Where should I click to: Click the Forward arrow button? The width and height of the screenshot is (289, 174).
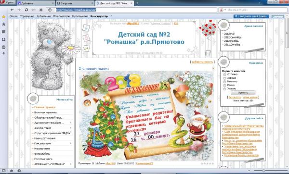pos(19,10)
